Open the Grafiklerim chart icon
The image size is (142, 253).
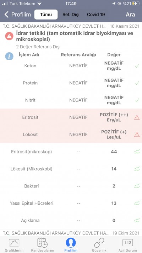pos(14,243)
